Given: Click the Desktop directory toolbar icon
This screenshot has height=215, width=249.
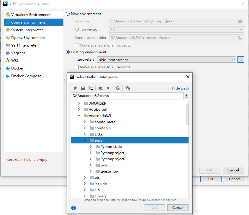Looking at the screenshot, I should [x=83, y=88].
